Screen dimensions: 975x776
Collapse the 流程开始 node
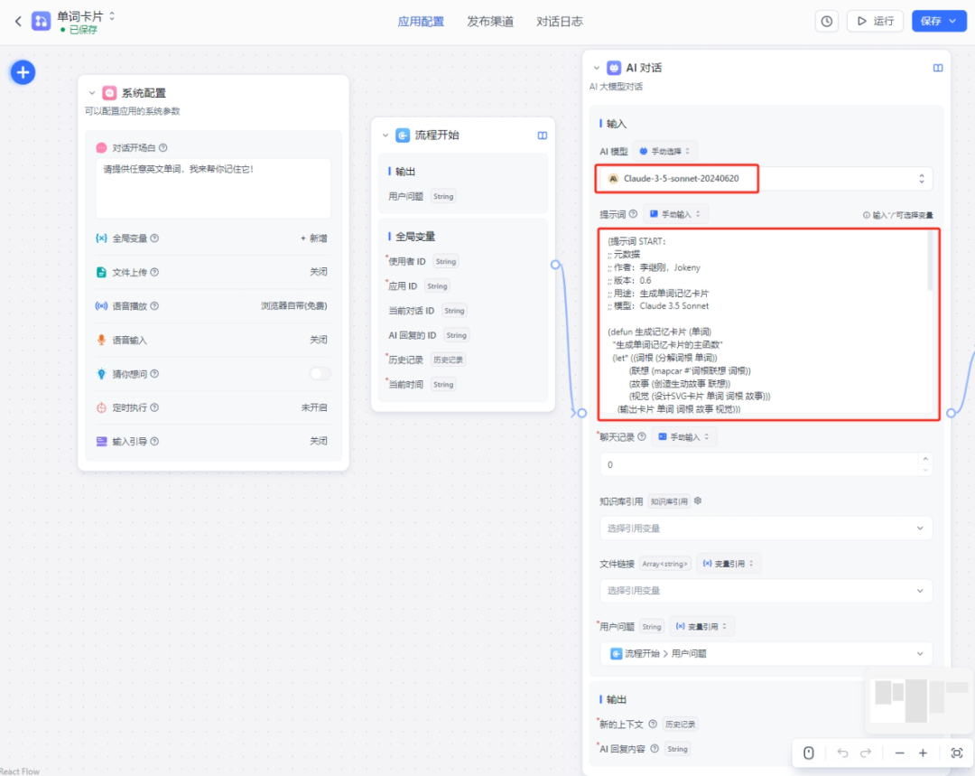385,135
